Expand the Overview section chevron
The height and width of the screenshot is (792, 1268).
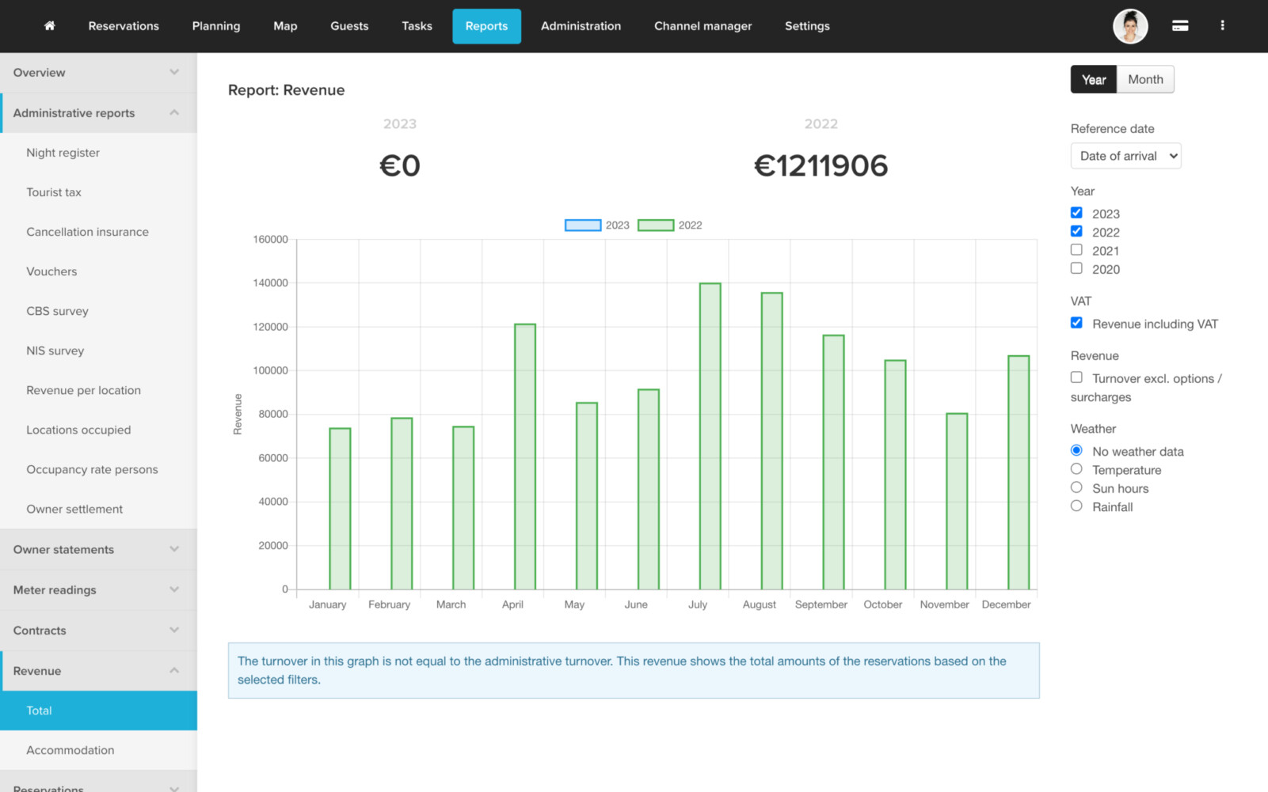tap(173, 73)
